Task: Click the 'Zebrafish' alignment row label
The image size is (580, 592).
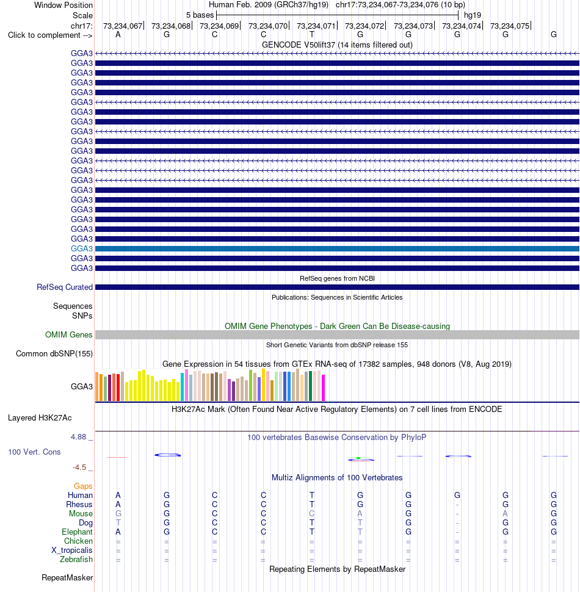Action: 76,559
